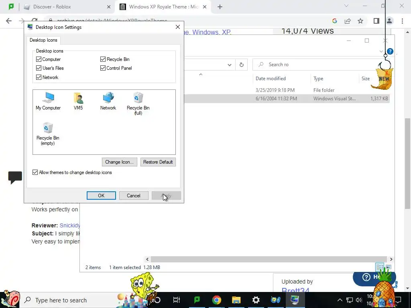The height and width of the screenshot is (308, 411).
Task: Click the speech bubble feedback icon
Action: (x=15, y=177)
